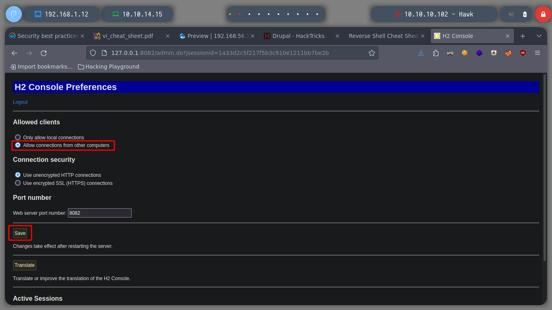The height and width of the screenshot is (310, 552).
Task: Click 'Changes take effect after restarting' text
Action: [63, 246]
